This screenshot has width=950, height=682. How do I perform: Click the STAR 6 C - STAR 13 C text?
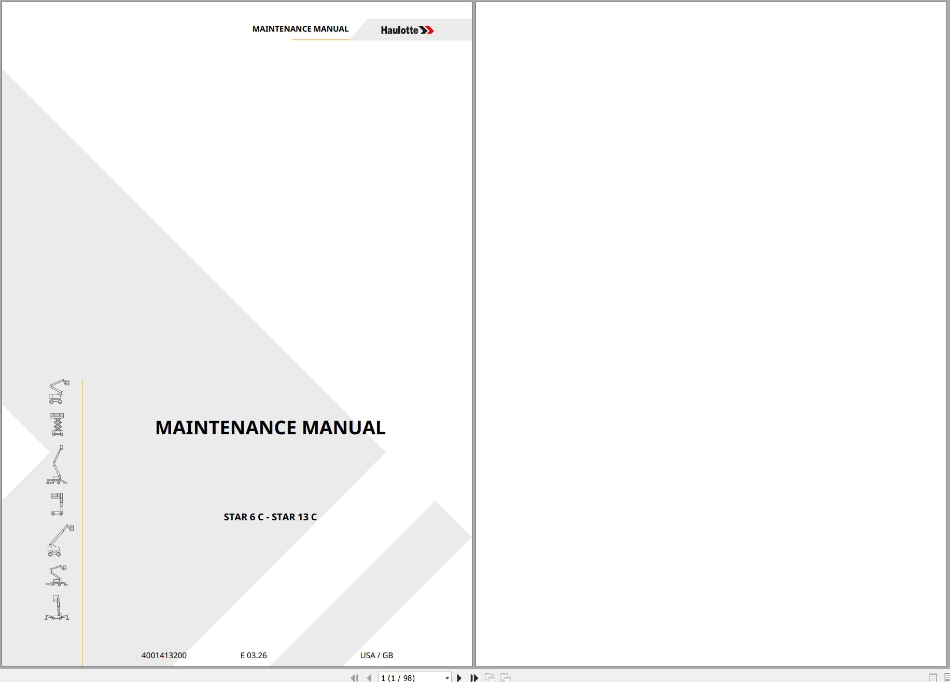pyautogui.click(x=270, y=517)
